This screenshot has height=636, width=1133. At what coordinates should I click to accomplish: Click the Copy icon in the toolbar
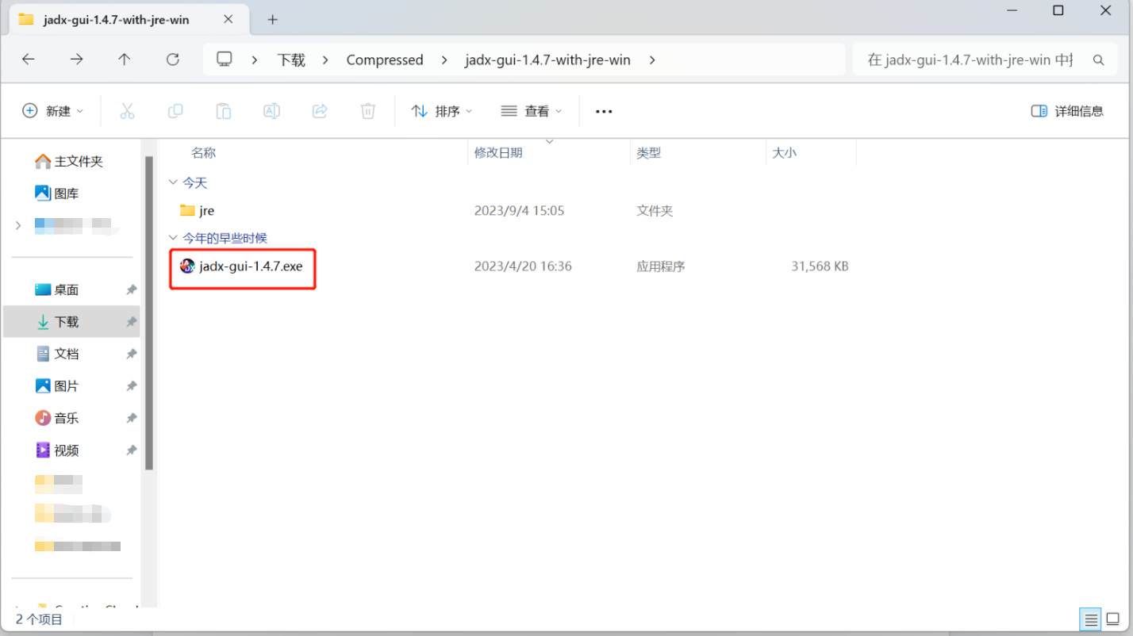tap(175, 110)
